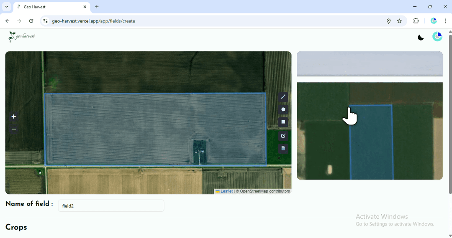Open the tab search dropdown arrow
Image resolution: width=452 pixels, height=238 pixels.
click(7, 7)
